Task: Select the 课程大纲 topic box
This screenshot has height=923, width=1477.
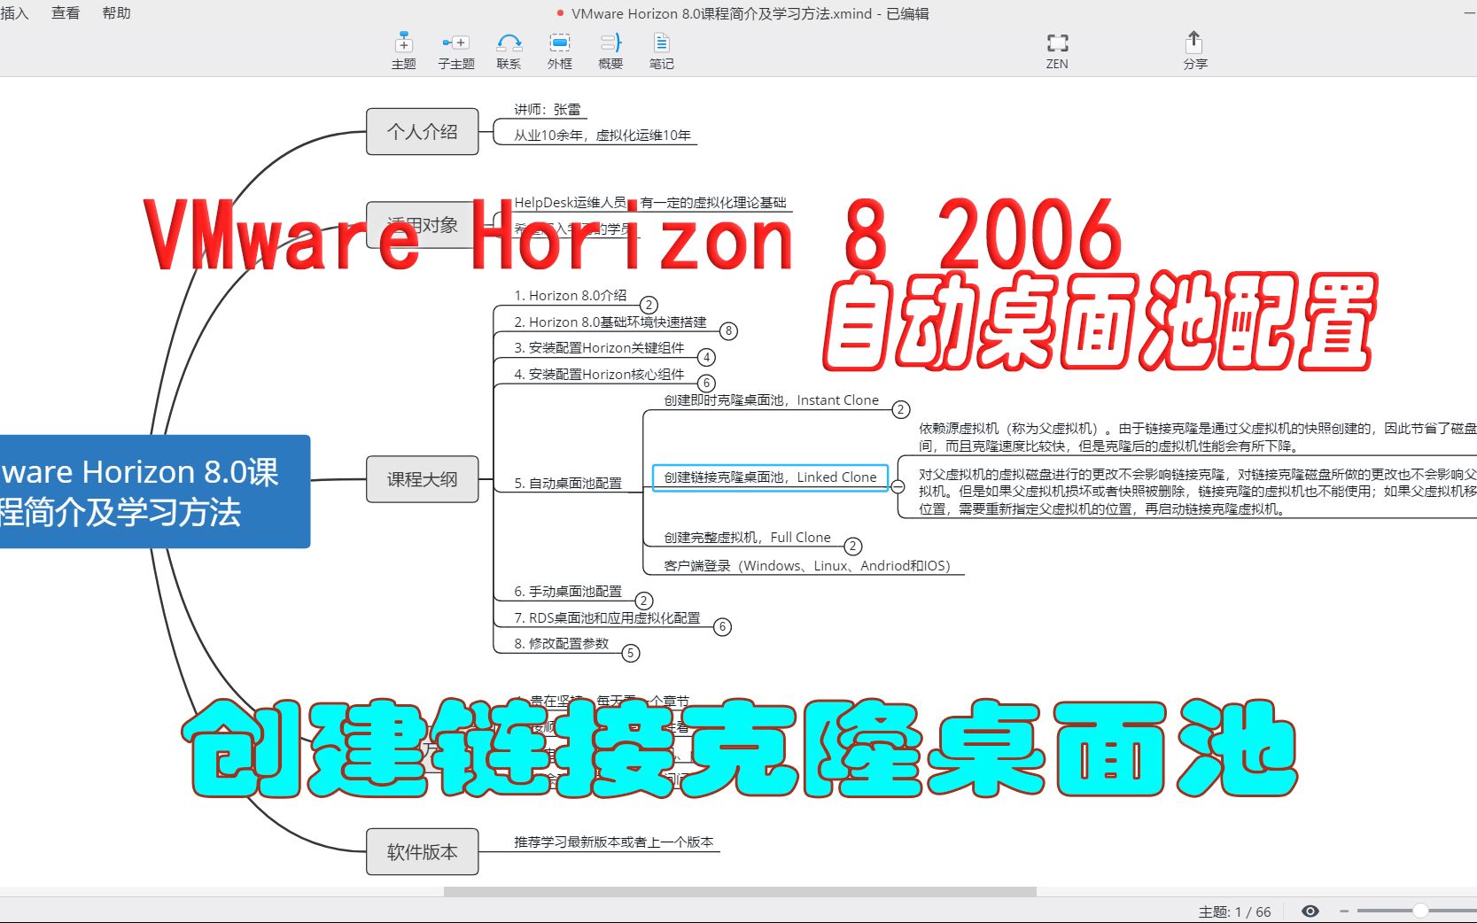Action: tap(423, 479)
